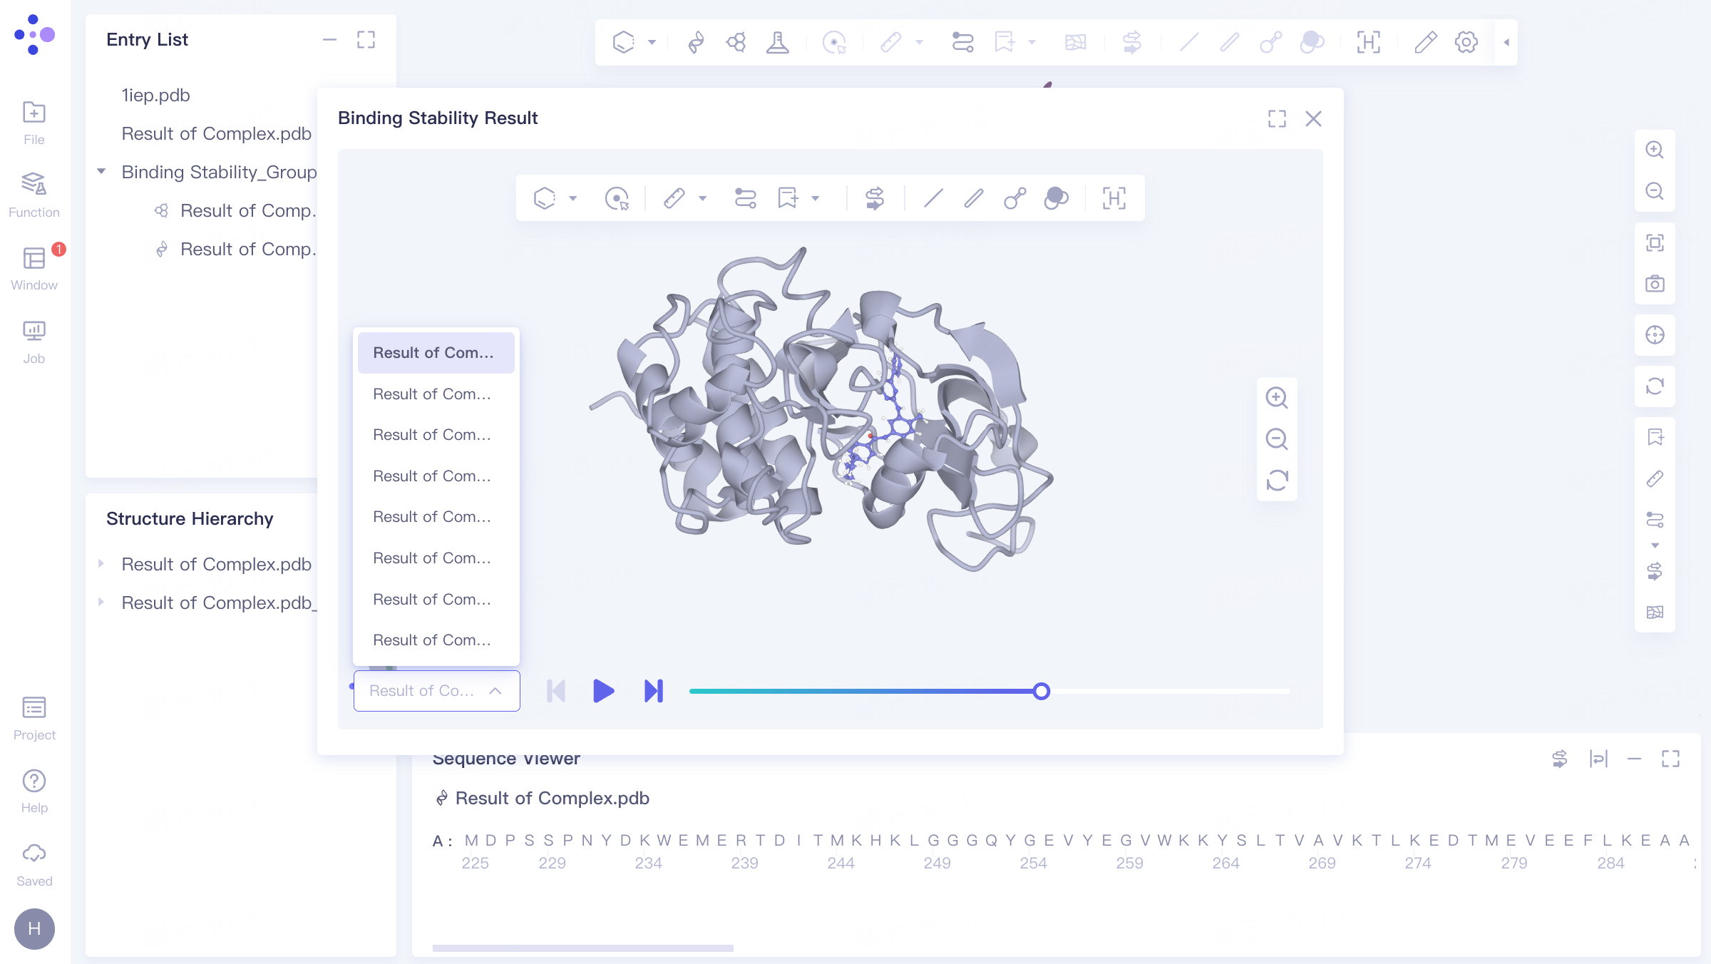This screenshot has height=964, width=1711.
Task: Open the representation dropdown beside hexagon icon
Action: tap(650, 42)
